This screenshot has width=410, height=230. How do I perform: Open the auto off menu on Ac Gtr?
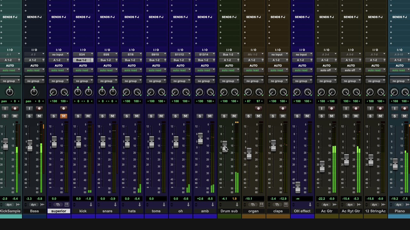point(326,70)
